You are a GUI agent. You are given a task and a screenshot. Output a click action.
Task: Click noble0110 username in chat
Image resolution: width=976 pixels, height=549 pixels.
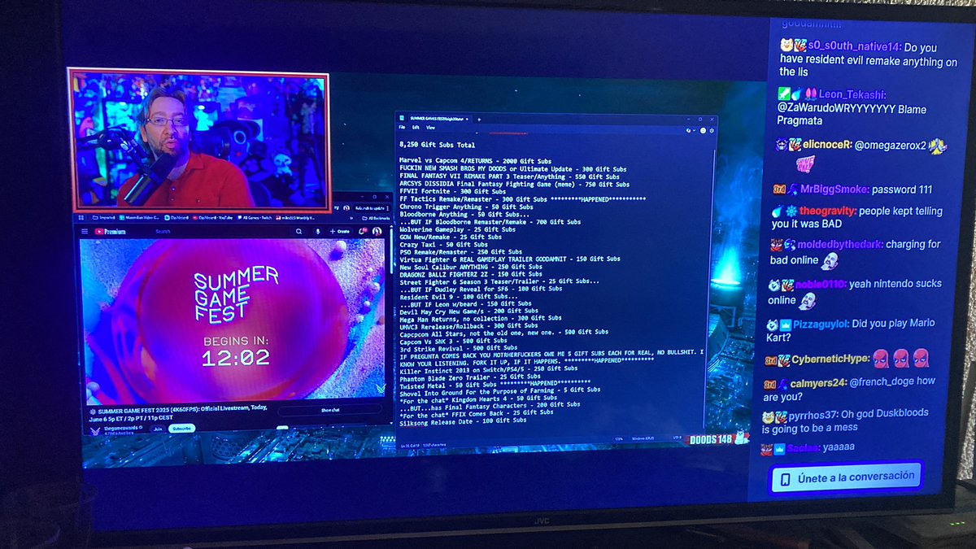click(820, 284)
